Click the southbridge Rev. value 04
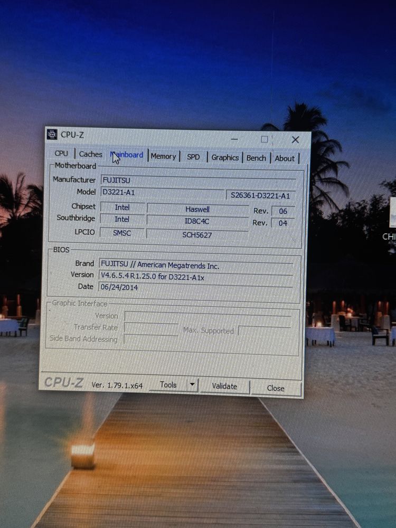Image resolution: width=396 pixels, height=528 pixels. click(283, 223)
